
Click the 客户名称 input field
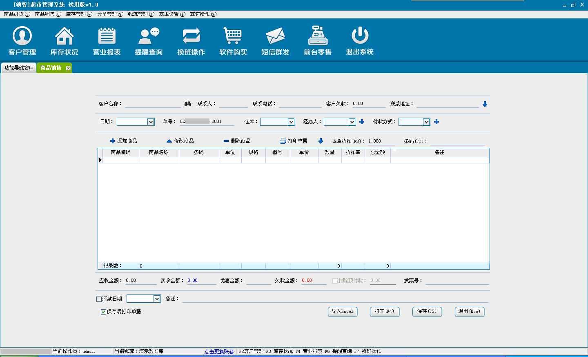click(x=152, y=104)
